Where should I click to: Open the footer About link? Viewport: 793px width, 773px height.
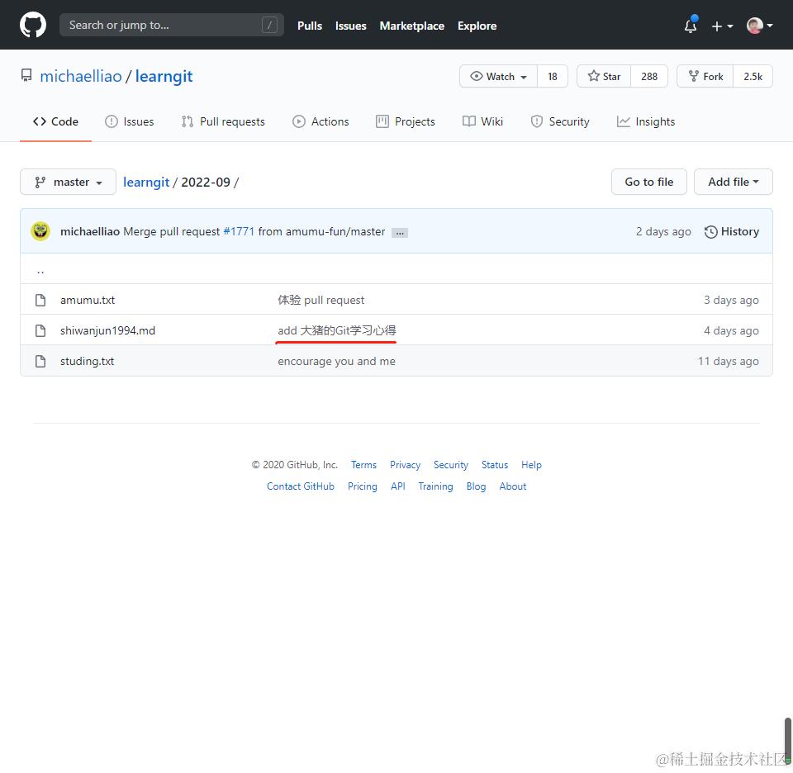[513, 486]
